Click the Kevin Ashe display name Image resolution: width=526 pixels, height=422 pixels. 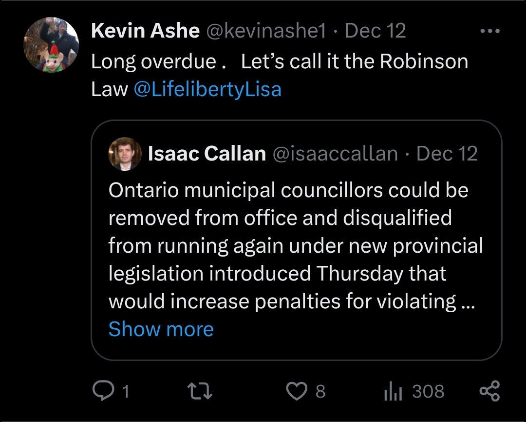pyautogui.click(x=145, y=31)
